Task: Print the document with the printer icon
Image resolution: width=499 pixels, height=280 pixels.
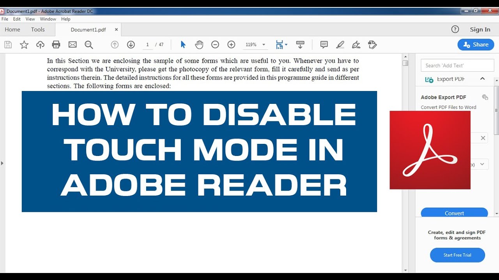Action: [x=56, y=45]
